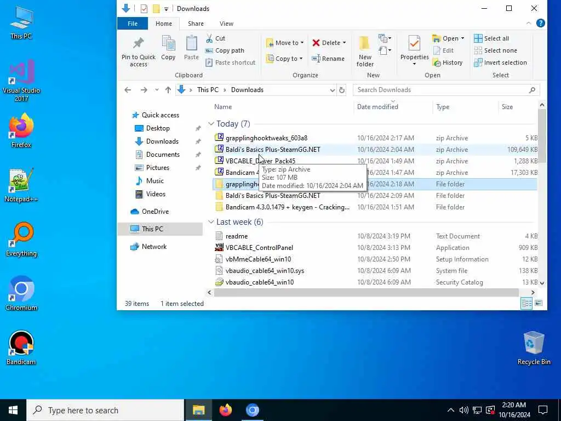This screenshot has width=561, height=421.
Task: Switch to Large icons view button
Action: pyautogui.click(x=539, y=304)
